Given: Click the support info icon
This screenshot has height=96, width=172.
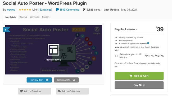Looking at the screenshot, I should [148, 43].
